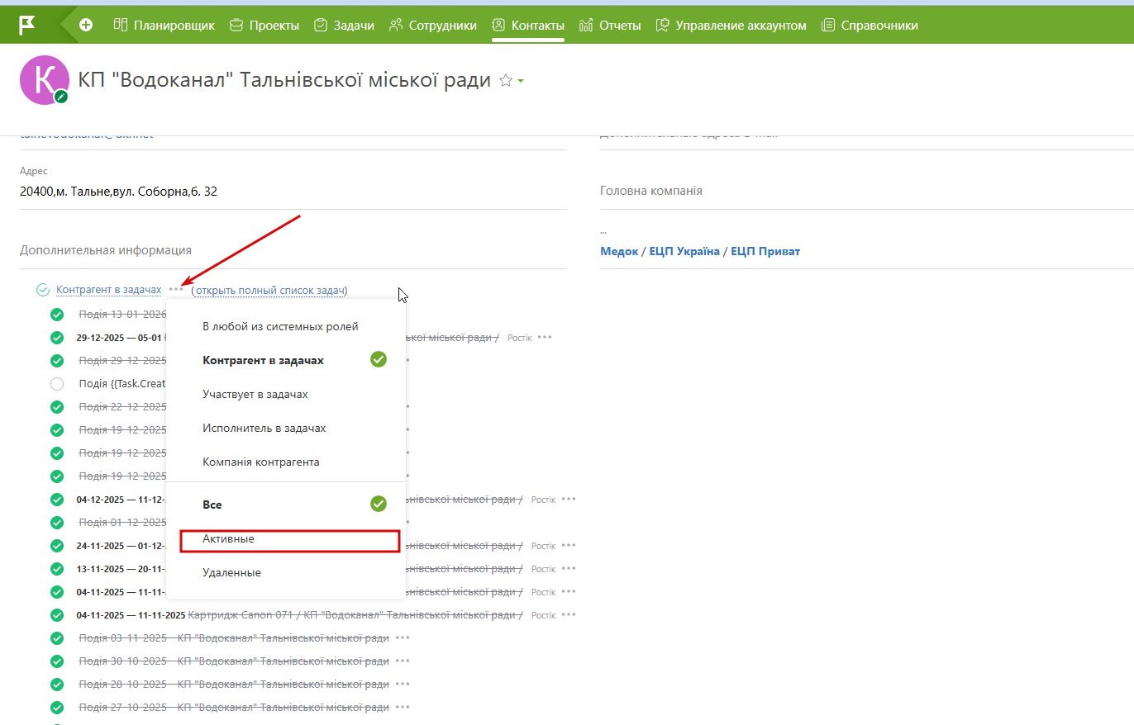Open the Подія 03-11-2025 event
The height and width of the screenshot is (725, 1134).
click(234, 638)
